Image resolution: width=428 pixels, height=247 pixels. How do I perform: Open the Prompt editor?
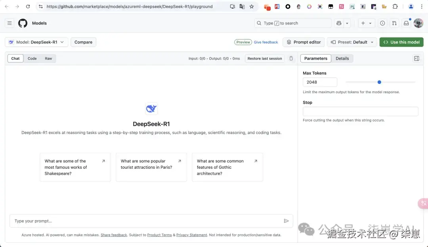pos(304,42)
